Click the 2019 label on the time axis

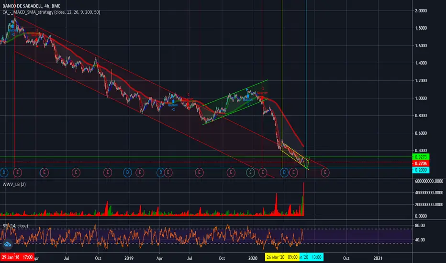[129, 258]
